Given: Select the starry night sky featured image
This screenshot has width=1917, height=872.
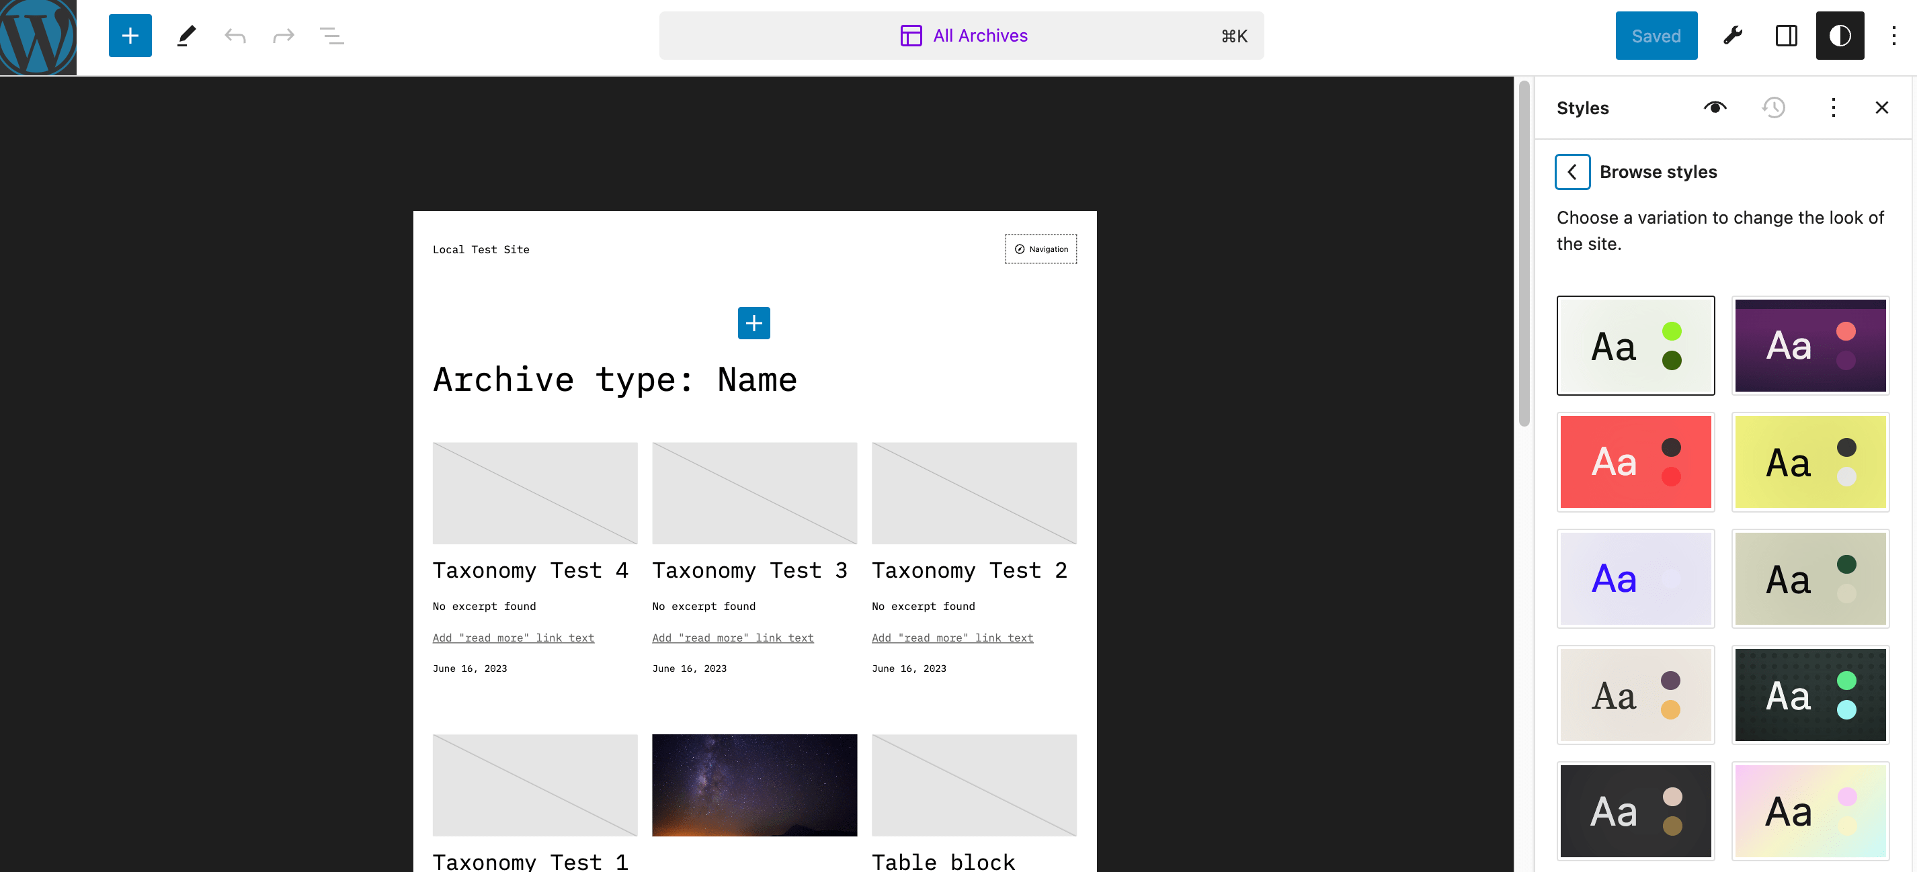Looking at the screenshot, I should tap(754, 785).
